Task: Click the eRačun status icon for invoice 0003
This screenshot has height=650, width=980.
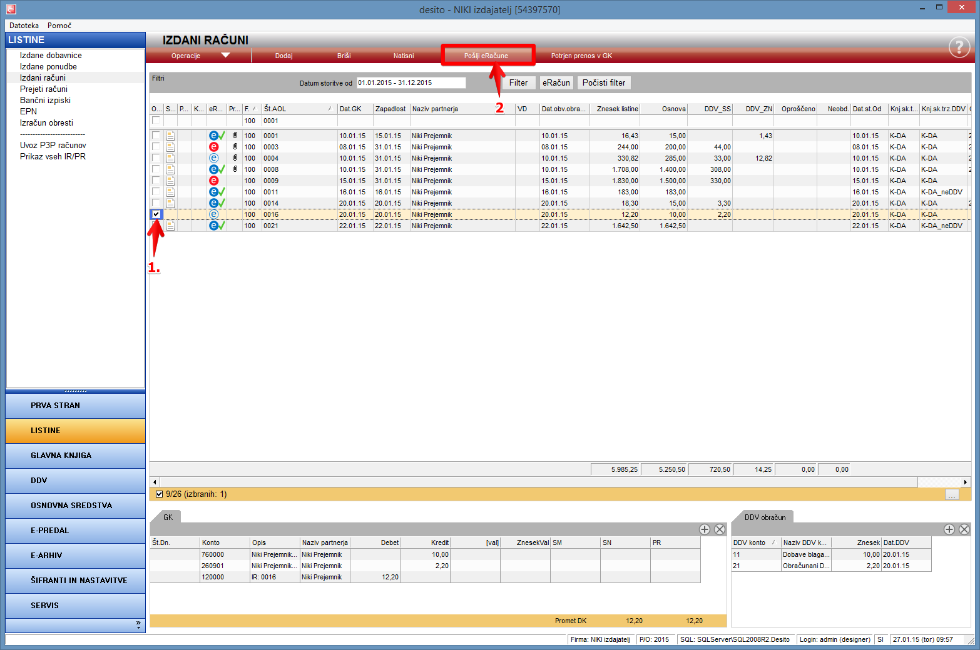Action: [x=213, y=147]
